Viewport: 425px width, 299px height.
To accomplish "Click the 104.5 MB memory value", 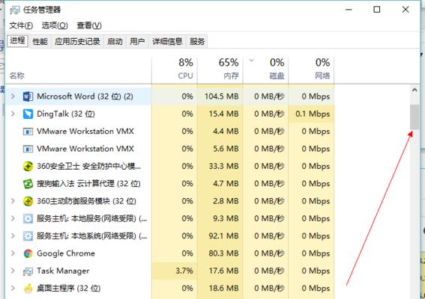I will point(221,96).
